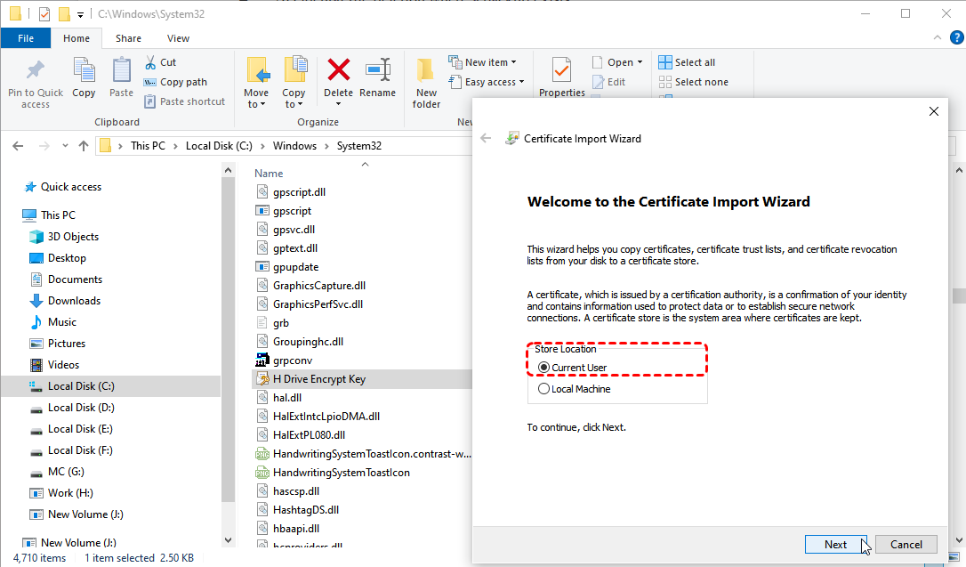Click the Pin to Quick access icon
The image size is (966, 567).
(36, 70)
